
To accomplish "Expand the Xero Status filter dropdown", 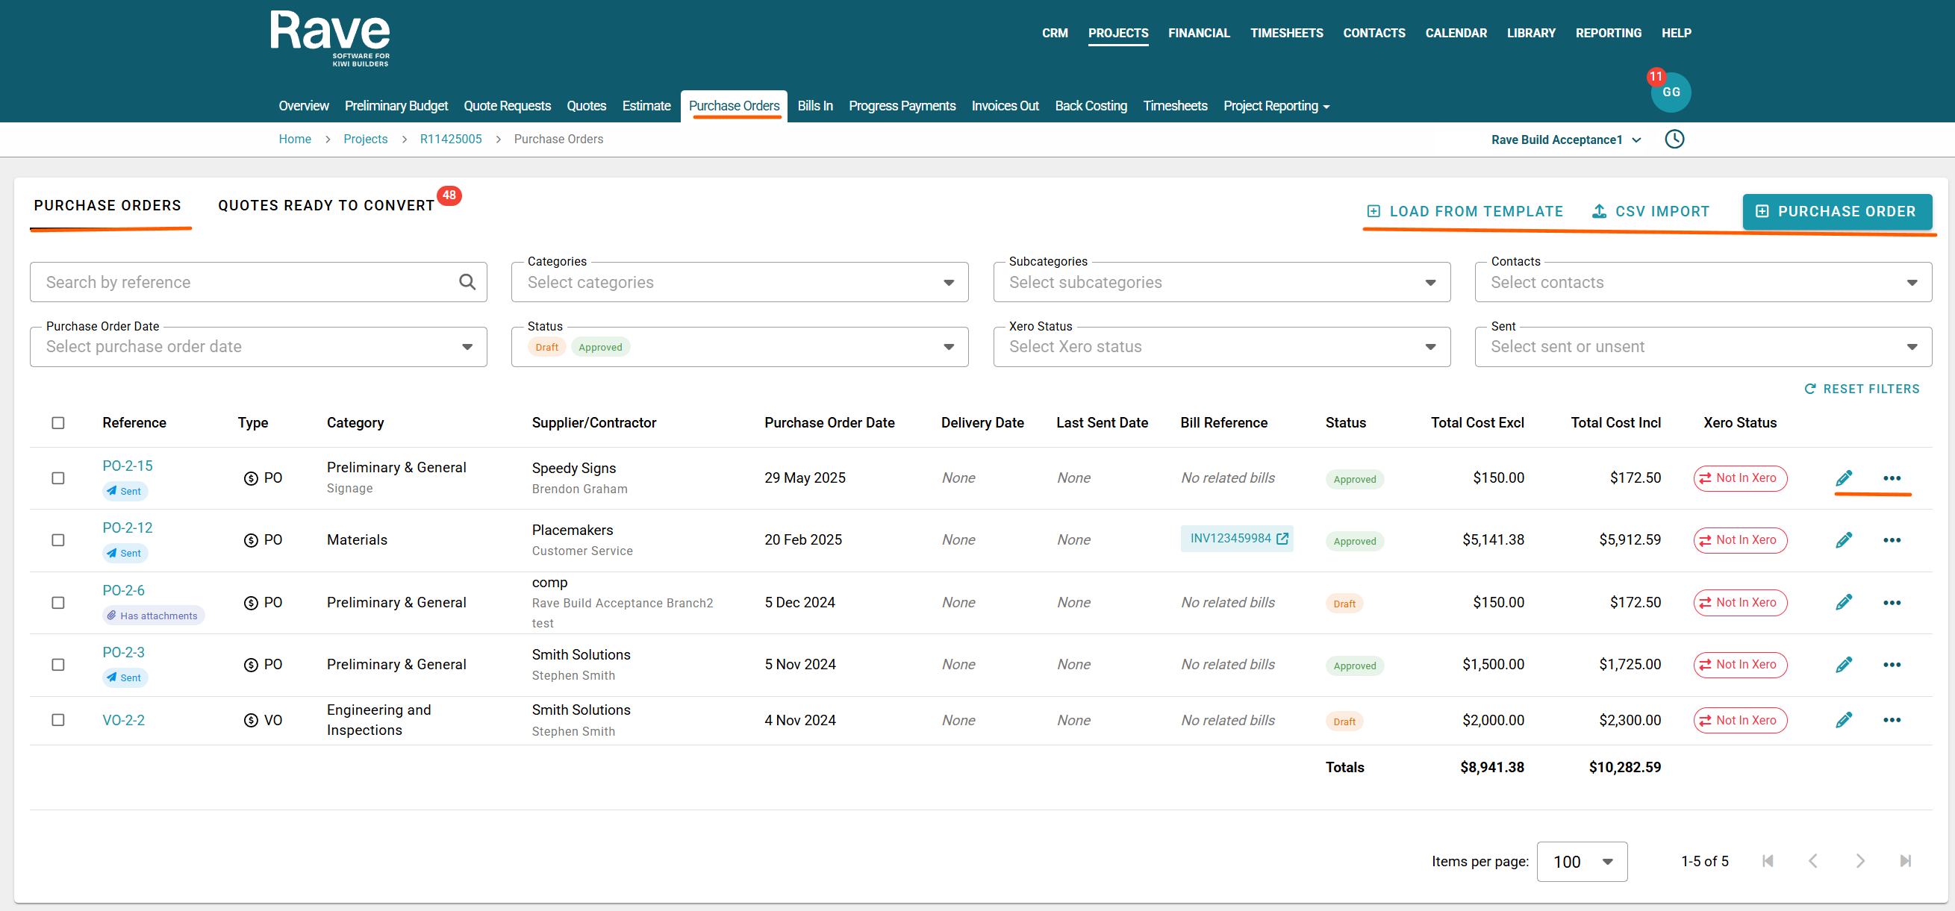I will click(x=1429, y=347).
